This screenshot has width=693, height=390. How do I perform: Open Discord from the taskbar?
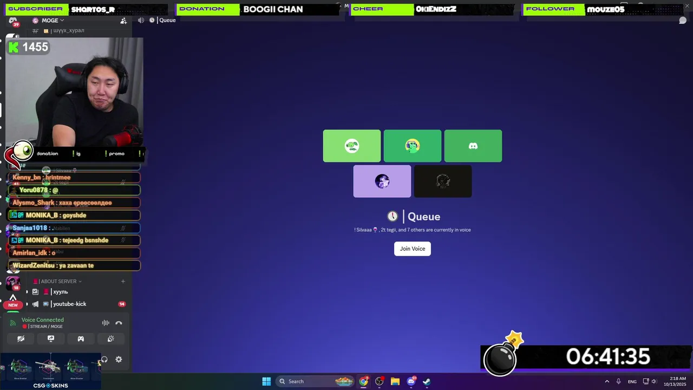click(x=411, y=381)
